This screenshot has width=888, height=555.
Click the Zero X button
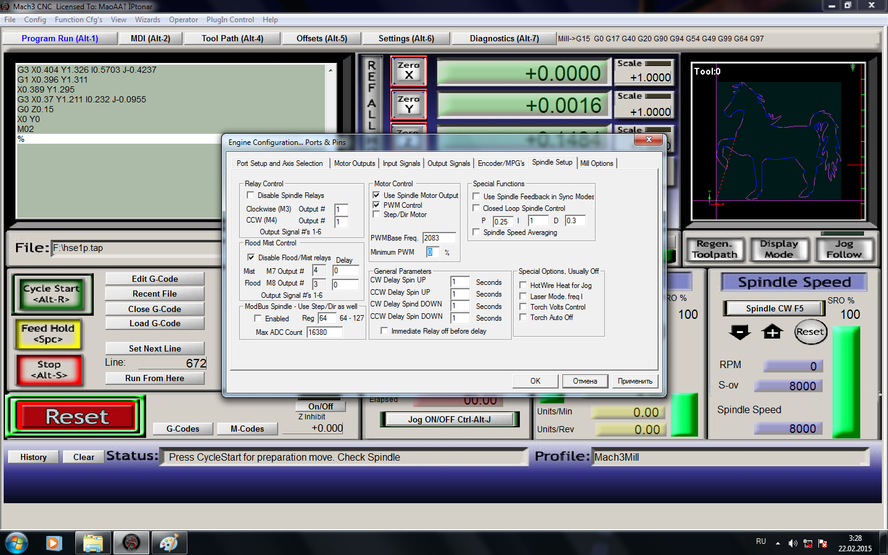(408, 71)
